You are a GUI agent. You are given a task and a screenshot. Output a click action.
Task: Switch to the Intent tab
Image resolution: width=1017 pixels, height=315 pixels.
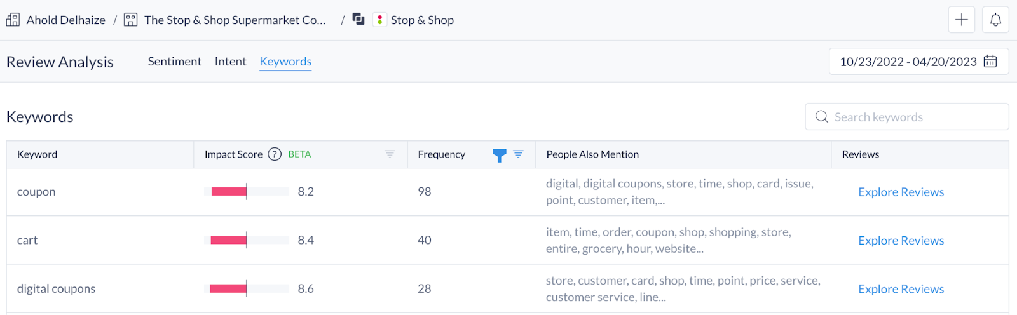click(x=230, y=62)
